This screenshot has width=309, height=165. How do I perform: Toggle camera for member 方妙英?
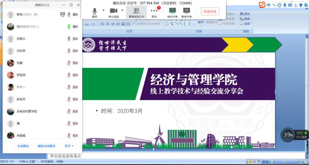75,51
